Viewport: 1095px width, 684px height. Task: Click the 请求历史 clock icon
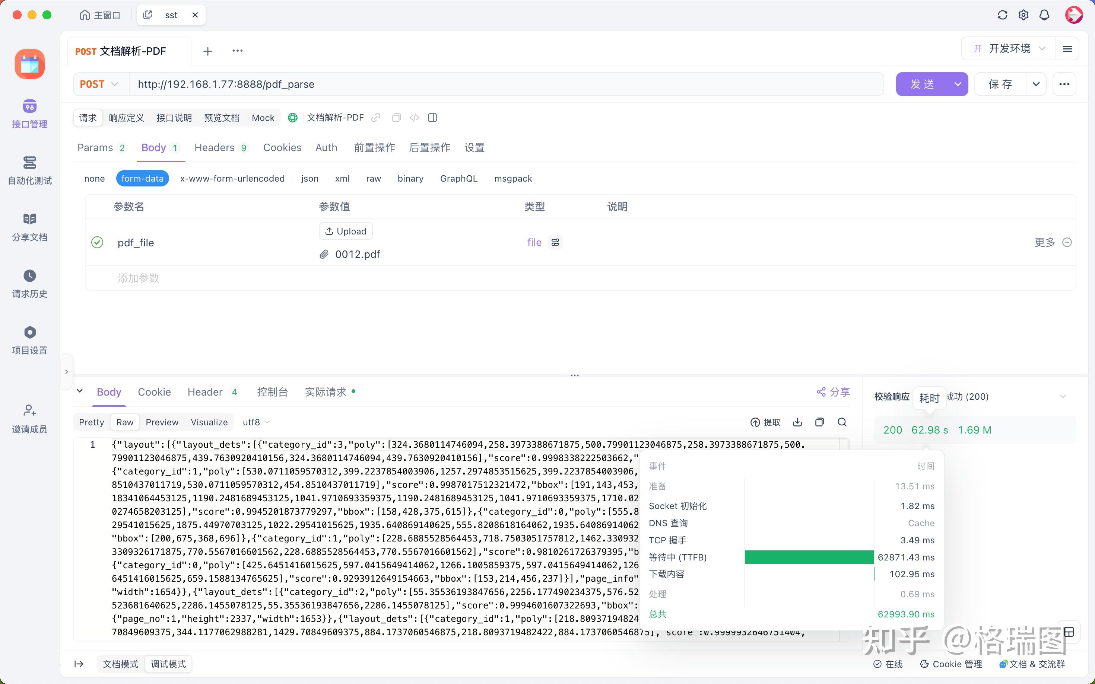coord(29,276)
